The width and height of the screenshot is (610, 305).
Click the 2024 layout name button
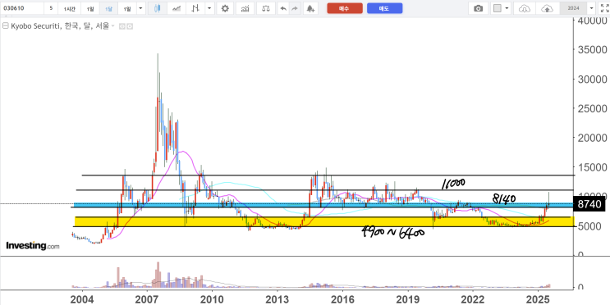point(573,8)
